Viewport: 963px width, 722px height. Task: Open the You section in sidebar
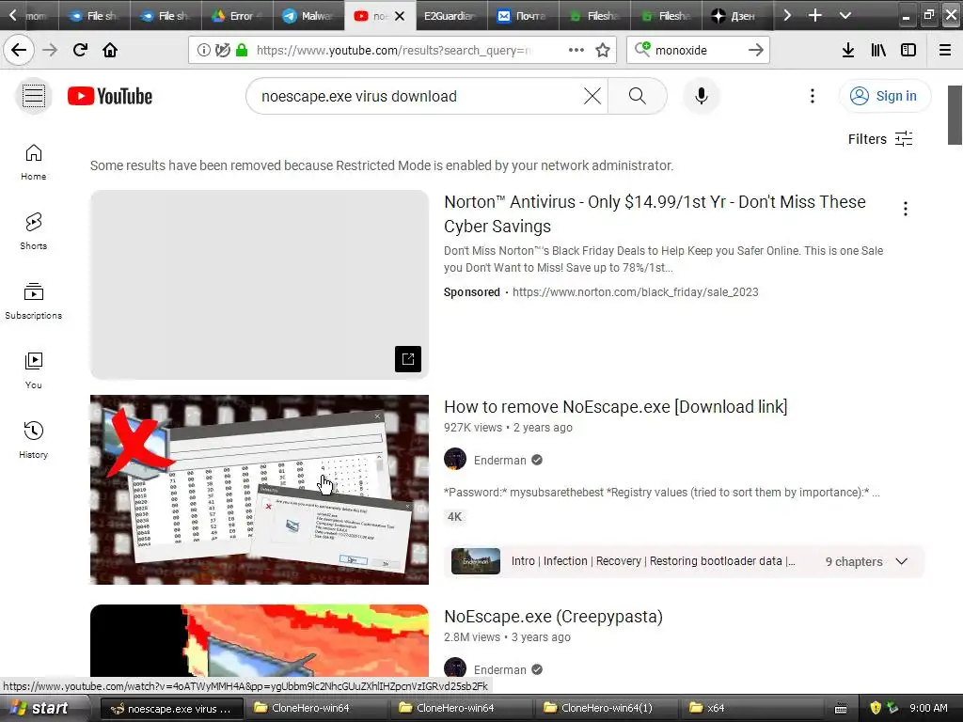[34, 370]
